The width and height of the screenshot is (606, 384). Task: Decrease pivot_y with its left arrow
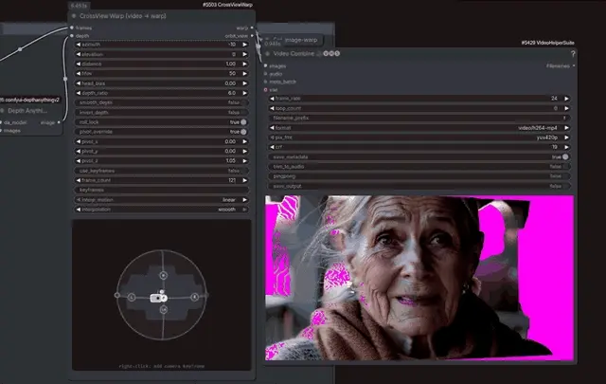79,152
